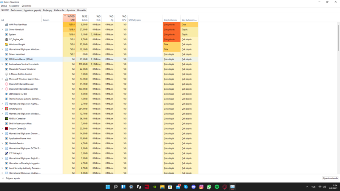Expand Opera GX Internet Browser (10) group
This screenshot has height=191, width=340.
click(x=2, y=89)
